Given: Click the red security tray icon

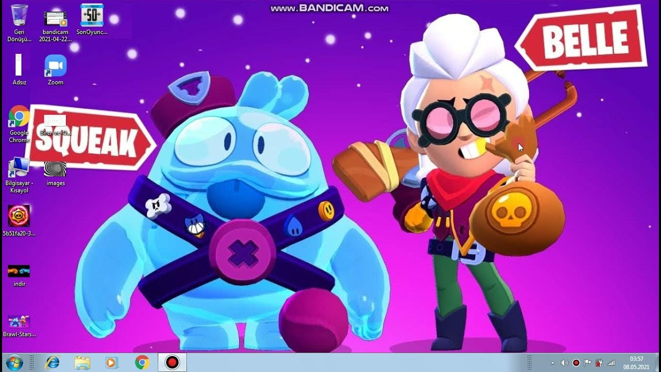Looking at the screenshot, I should pyautogui.click(x=599, y=363).
